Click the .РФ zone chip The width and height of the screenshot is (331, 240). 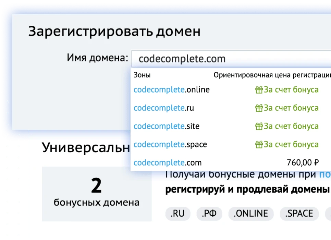209,213
